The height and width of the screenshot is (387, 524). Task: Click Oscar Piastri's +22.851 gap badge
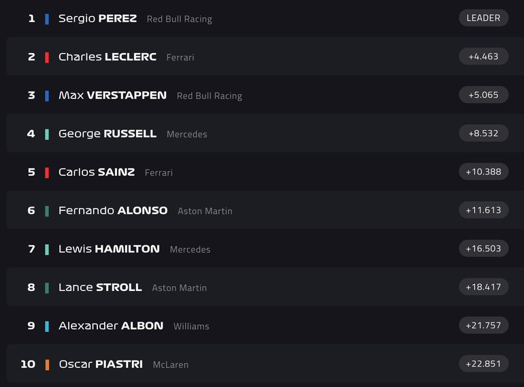484,364
